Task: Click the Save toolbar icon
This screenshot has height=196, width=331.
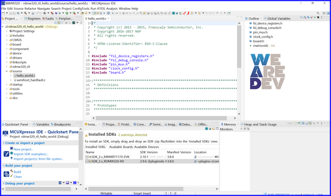Action: click(x=10, y=13)
